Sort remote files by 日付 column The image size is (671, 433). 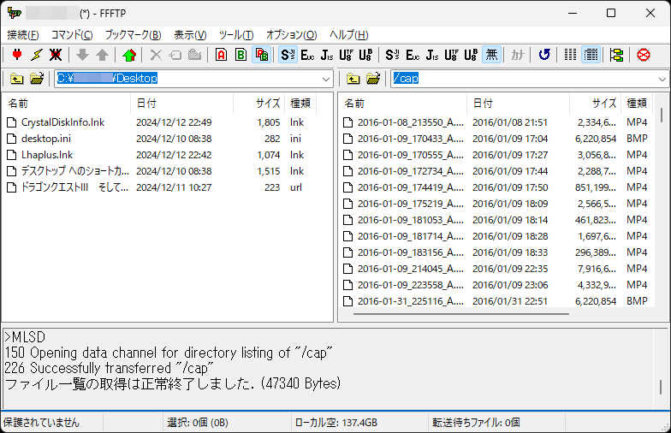point(519,103)
